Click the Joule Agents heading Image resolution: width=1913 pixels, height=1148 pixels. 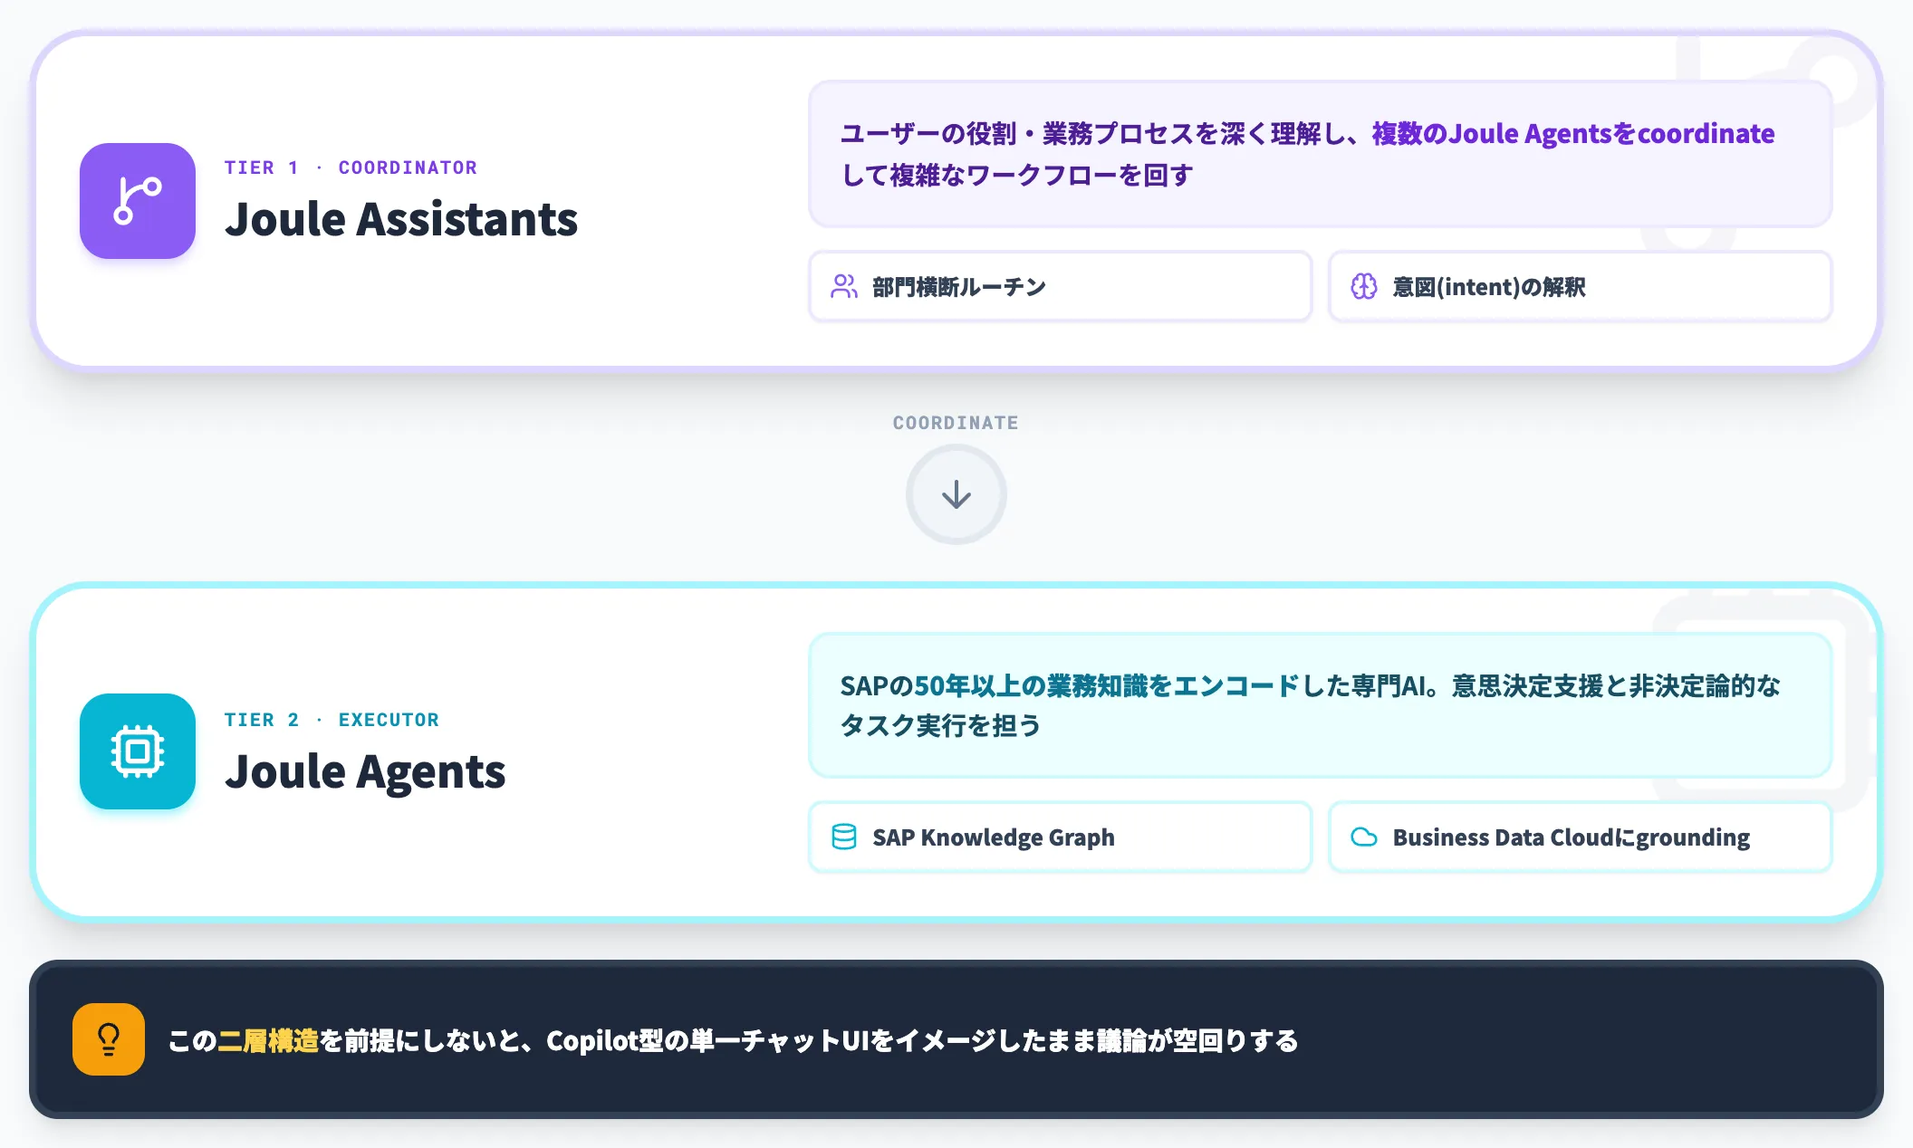point(365,771)
